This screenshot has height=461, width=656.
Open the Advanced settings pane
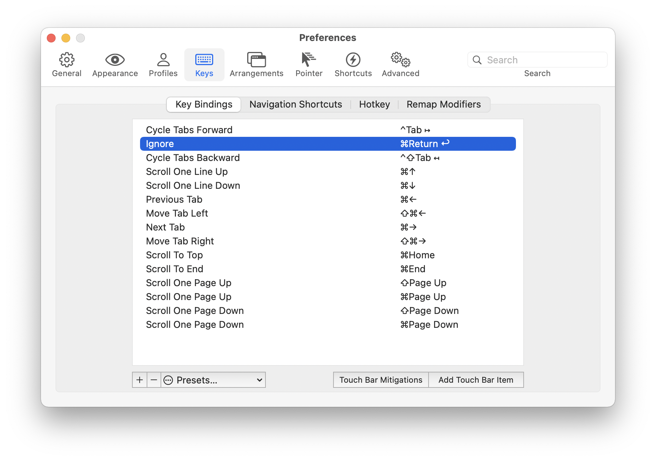coord(400,65)
